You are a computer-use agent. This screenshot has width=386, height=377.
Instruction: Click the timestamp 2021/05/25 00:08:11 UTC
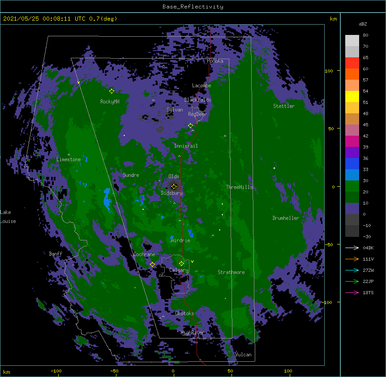44,19
